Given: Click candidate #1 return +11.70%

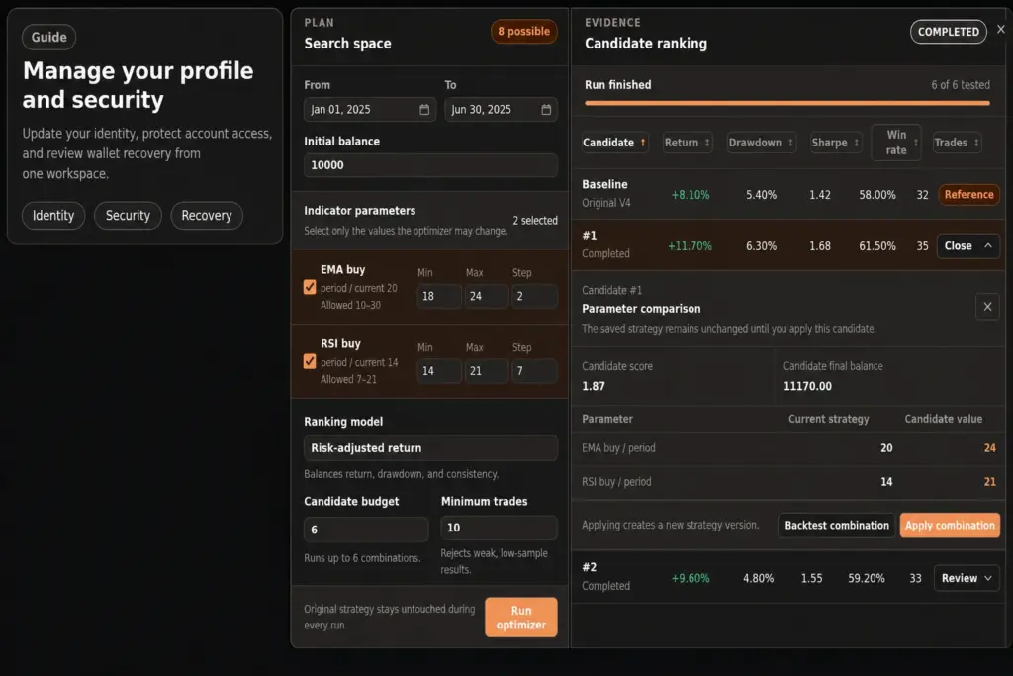Looking at the screenshot, I should 690,246.
